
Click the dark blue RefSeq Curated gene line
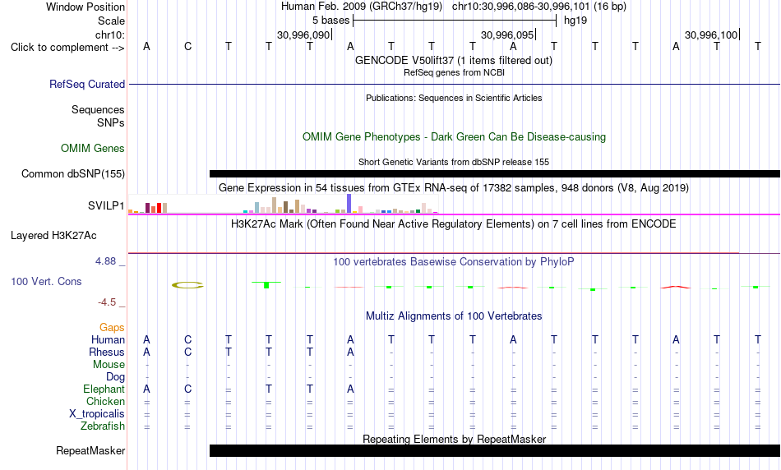point(455,84)
